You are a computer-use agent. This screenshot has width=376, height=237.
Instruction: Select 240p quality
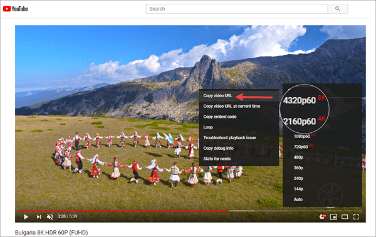(298, 179)
